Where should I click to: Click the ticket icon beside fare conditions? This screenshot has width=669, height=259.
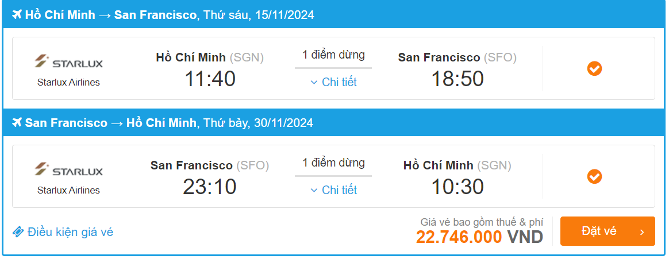[x=18, y=232]
